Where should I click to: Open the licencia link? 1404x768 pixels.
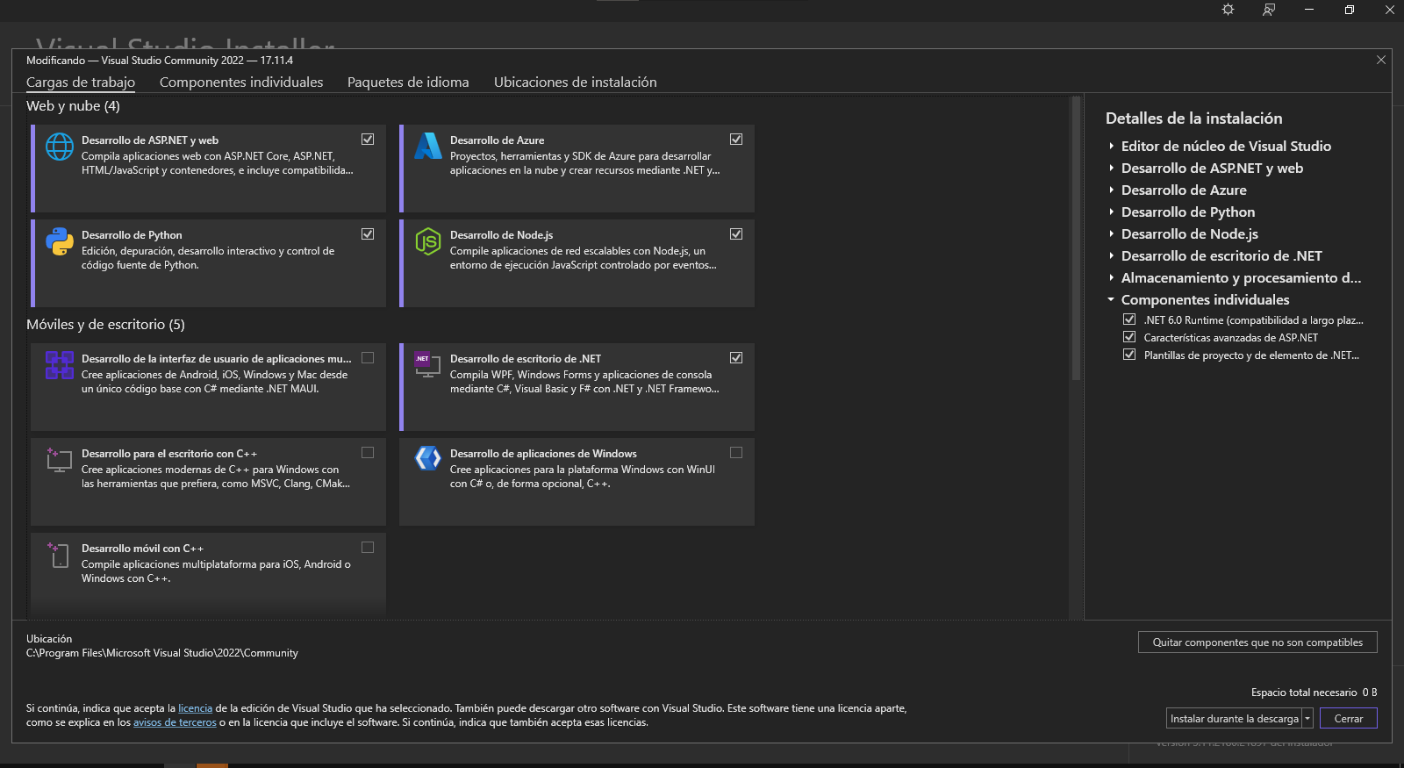[x=195, y=708]
